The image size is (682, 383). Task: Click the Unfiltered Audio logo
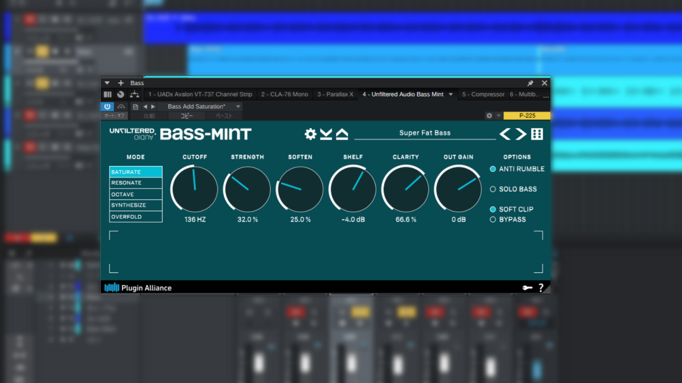(133, 134)
